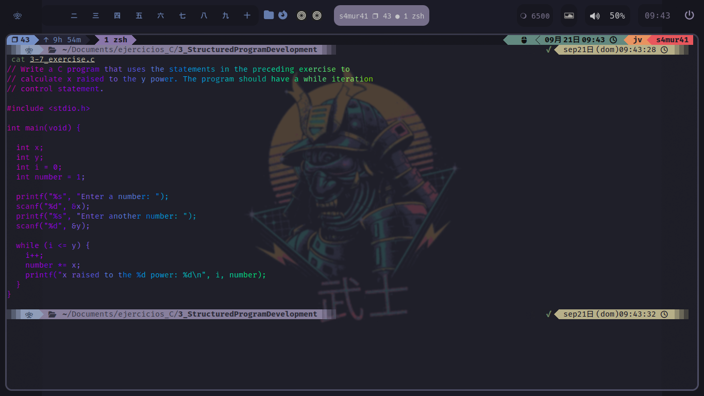This screenshot has height=396, width=704.
Task: Switch to workspace 五
Action: pos(139,16)
